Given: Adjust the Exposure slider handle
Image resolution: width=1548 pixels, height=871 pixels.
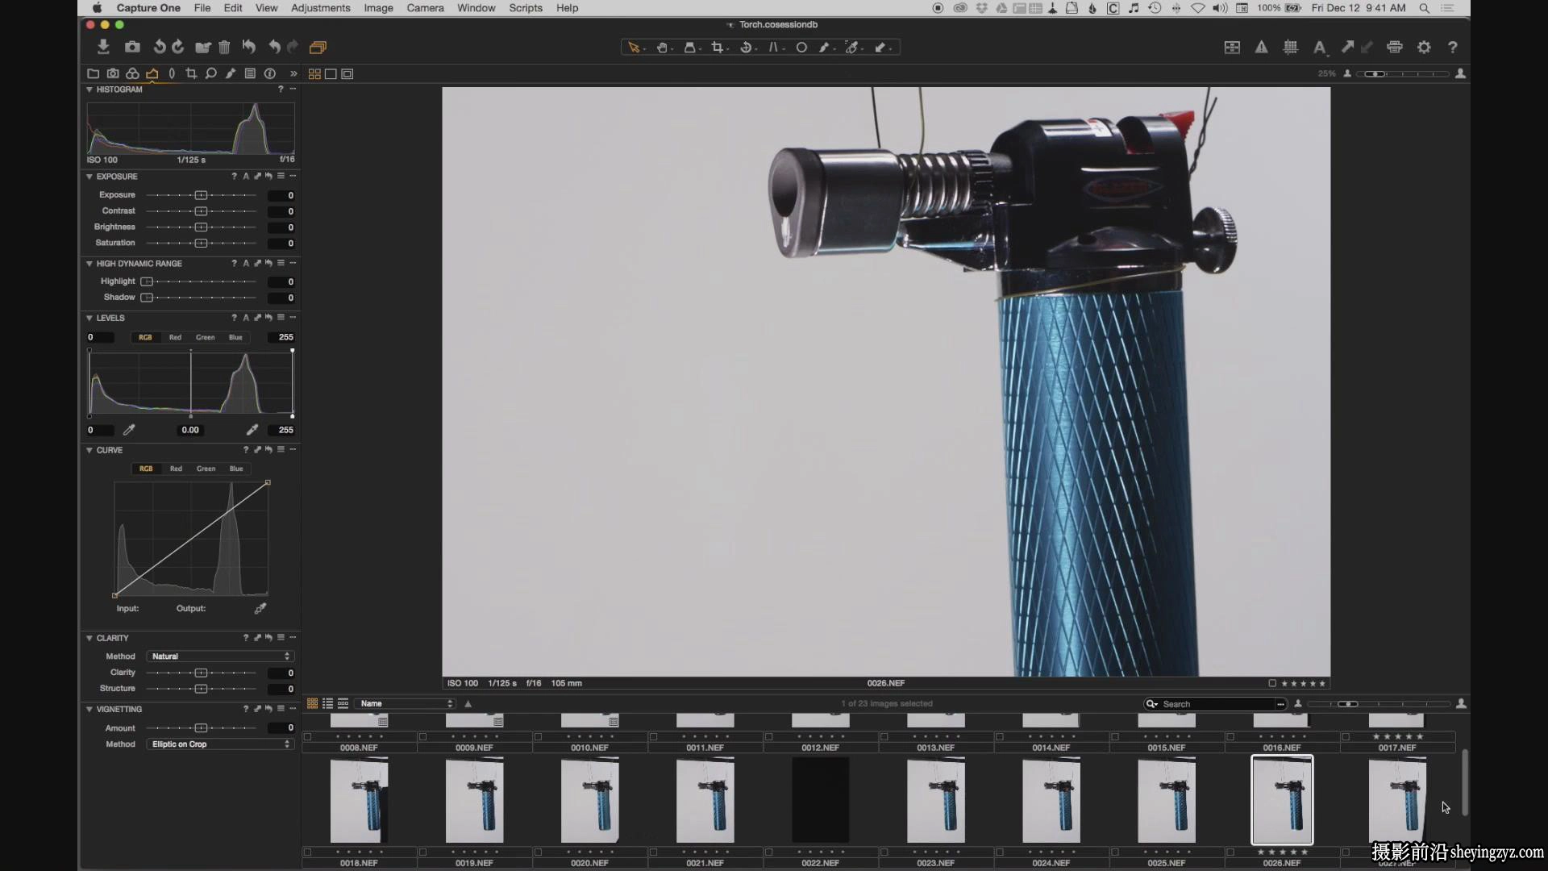Looking at the screenshot, I should (x=201, y=195).
